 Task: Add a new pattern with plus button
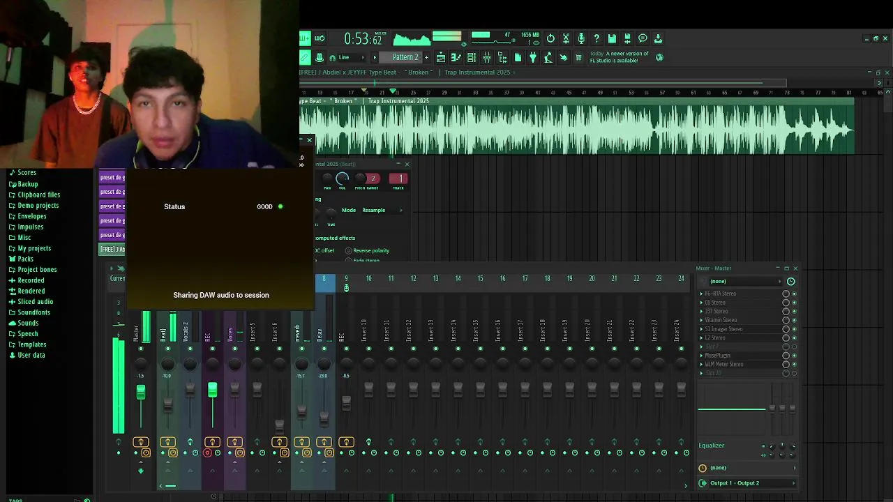pos(426,57)
